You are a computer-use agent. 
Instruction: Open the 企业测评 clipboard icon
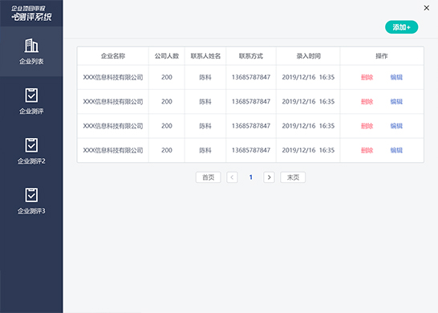pyautogui.click(x=31, y=96)
